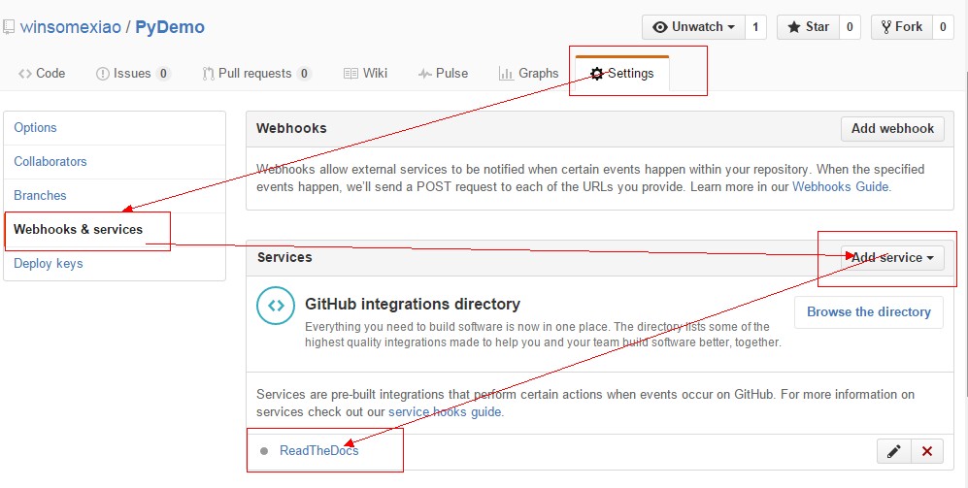Click the stargazers count 0
Screen dimensions: 968x488
(850, 27)
